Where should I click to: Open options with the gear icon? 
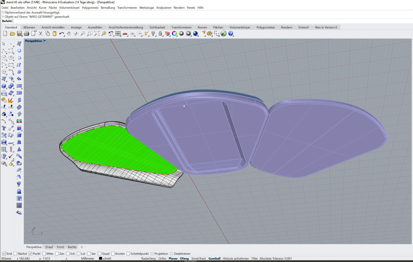click(x=209, y=33)
